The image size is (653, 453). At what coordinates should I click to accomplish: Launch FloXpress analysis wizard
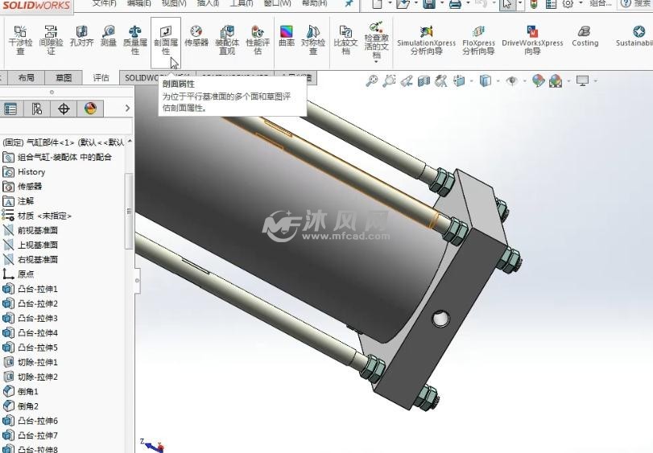[478, 40]
